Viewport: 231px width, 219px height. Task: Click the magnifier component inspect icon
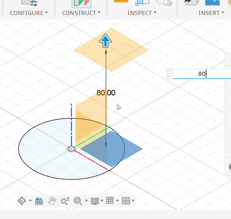[x=164, y=3]
